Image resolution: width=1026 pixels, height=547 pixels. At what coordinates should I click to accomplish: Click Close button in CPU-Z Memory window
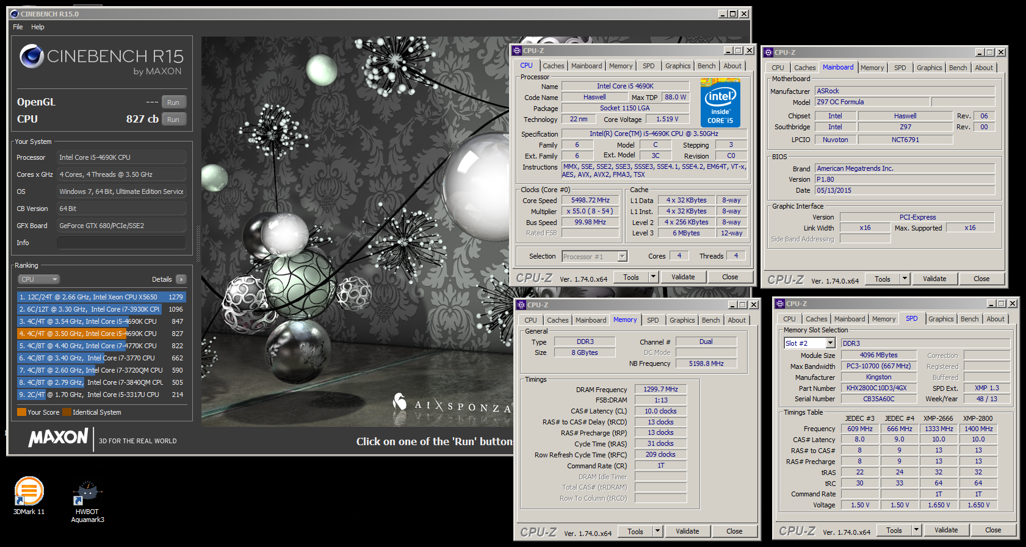734,531
